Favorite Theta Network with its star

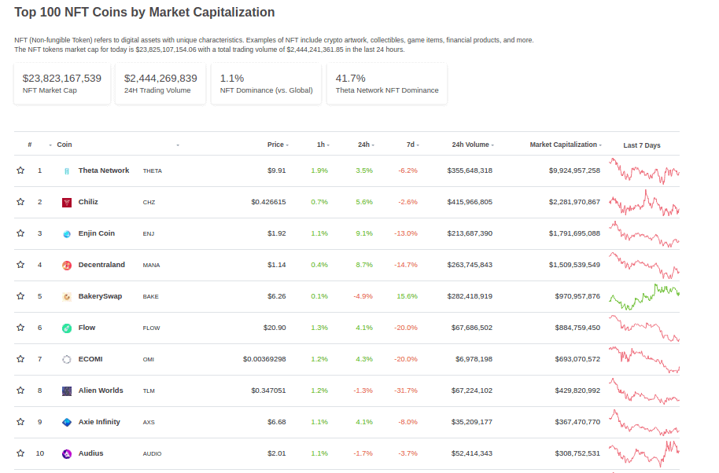[20, 170]
